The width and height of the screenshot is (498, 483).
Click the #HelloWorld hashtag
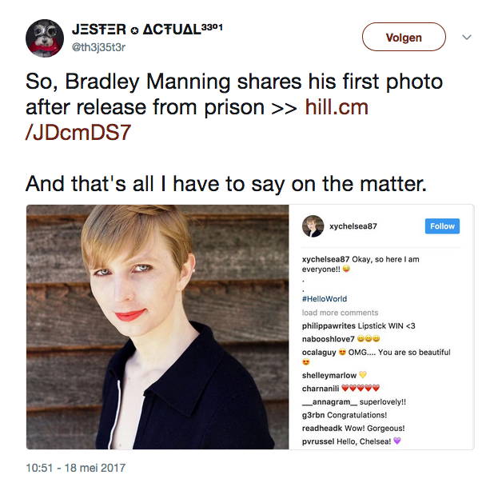(325, 299)
